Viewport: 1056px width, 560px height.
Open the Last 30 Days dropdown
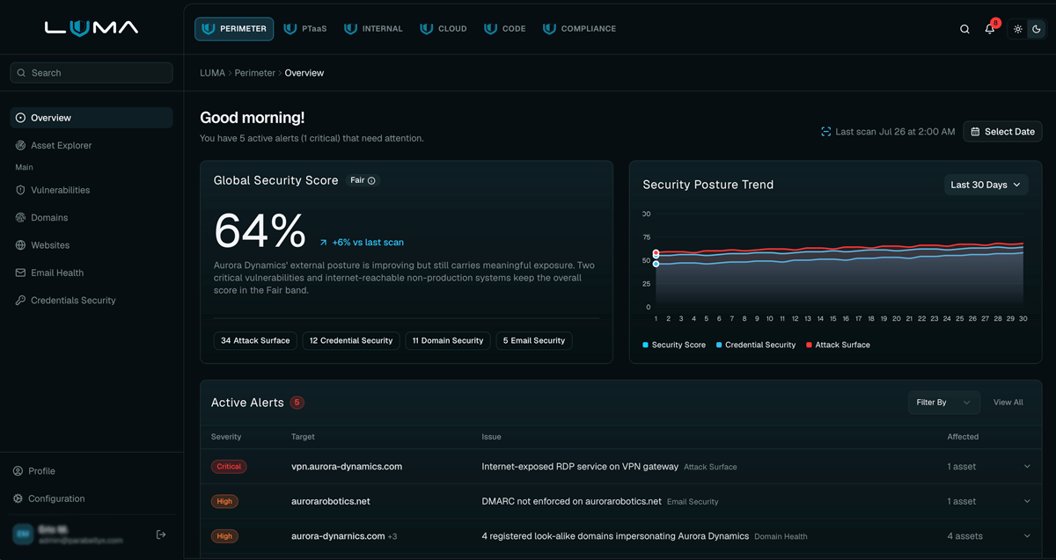click(986, 185)
